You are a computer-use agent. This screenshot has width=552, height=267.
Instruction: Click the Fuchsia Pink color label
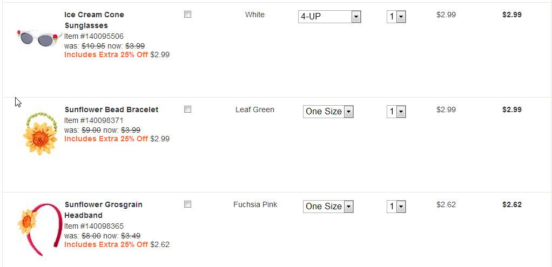coord(255,204)
